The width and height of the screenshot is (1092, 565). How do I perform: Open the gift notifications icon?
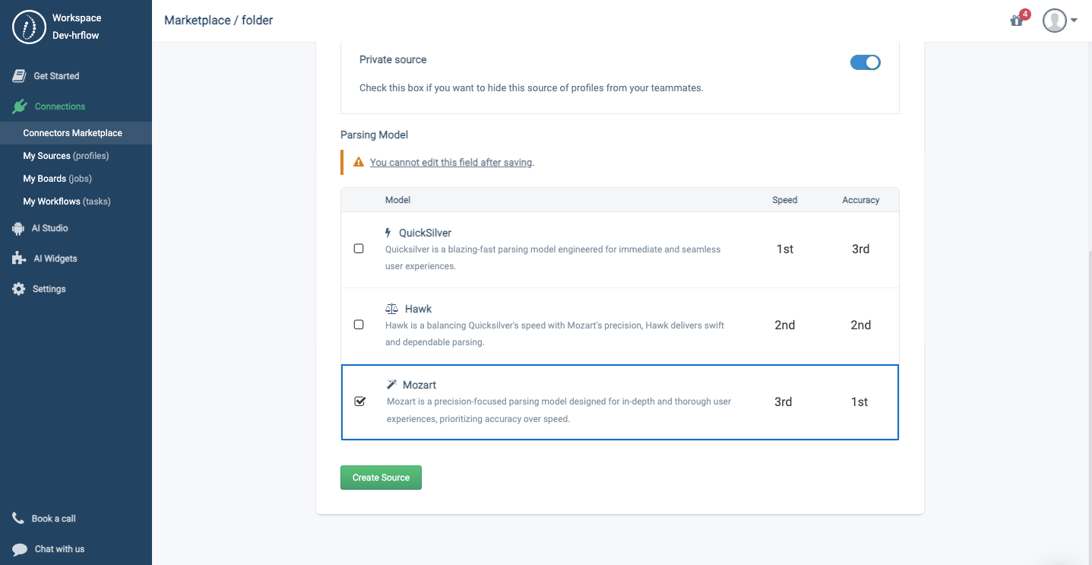[1017, 21]
